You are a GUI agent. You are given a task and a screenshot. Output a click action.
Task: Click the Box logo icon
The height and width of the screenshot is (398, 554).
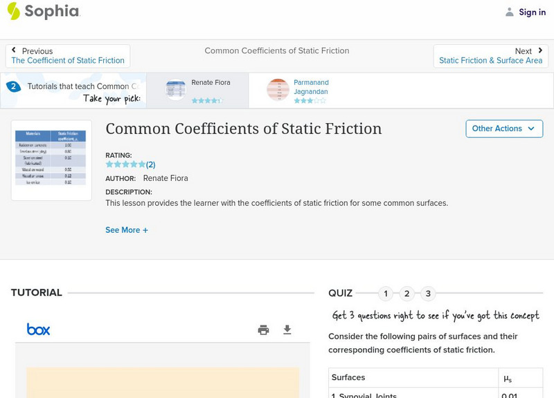point(39,330)
